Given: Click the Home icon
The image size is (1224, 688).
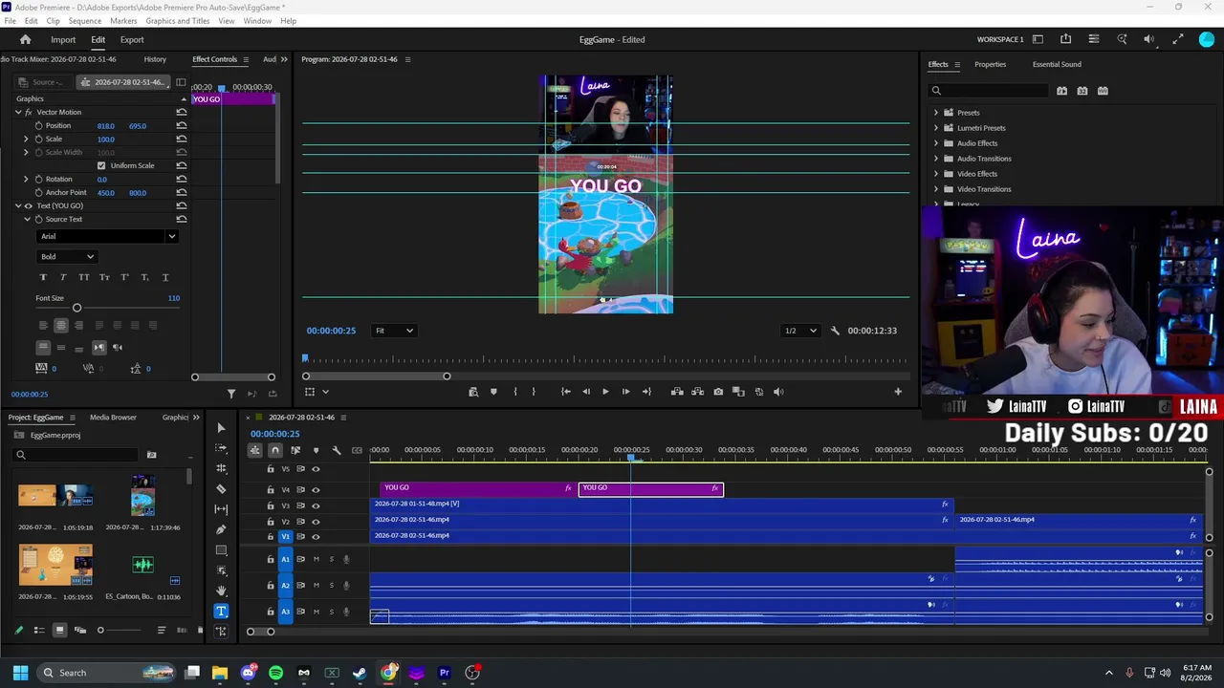Looking at the screenshot, I should 26,40.
